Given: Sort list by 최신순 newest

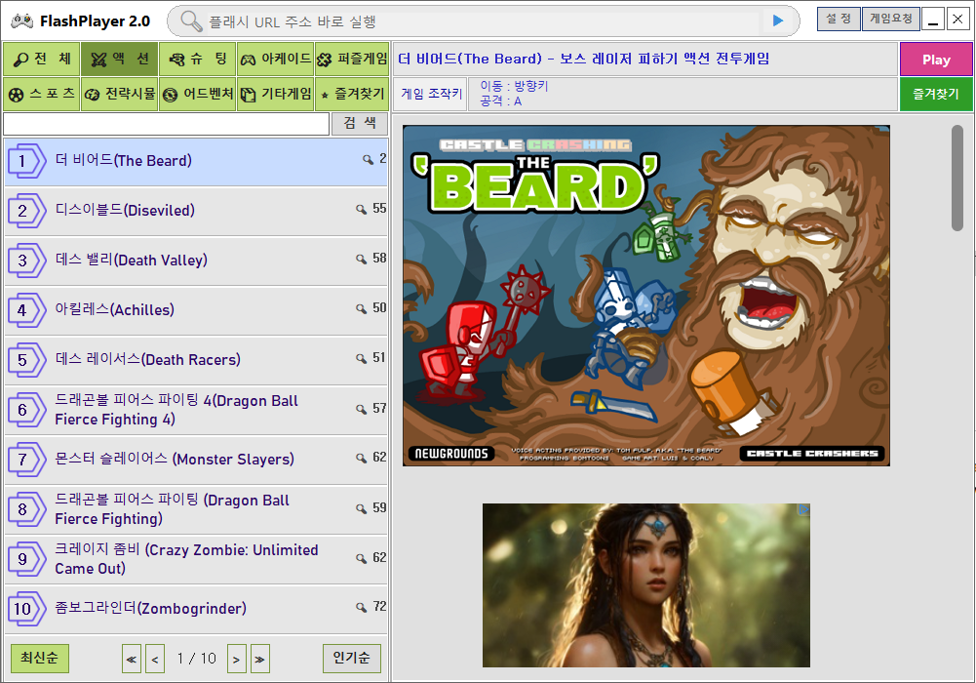Looking at the screenshot, I should click(x=40, y=658).
